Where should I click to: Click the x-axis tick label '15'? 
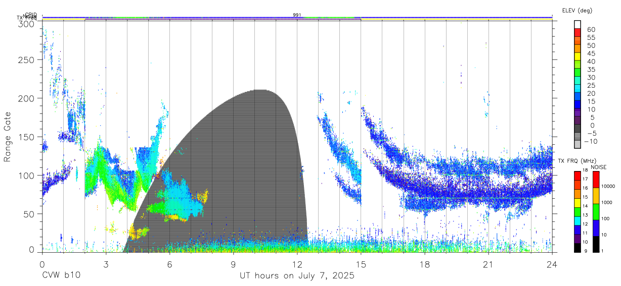(361, 264)
